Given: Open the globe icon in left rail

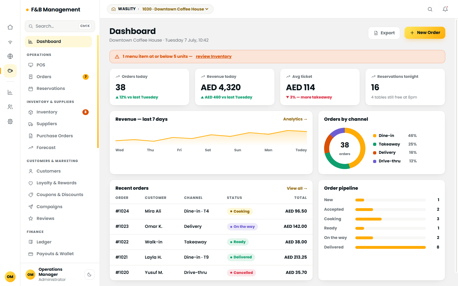Looking at the screenshot, I should coord(10,56).
